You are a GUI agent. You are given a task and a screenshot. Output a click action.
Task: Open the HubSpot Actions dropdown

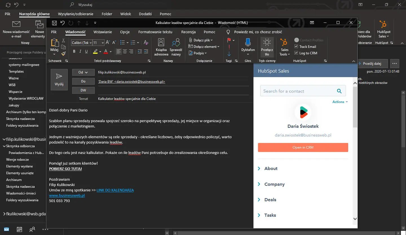(340, 102)
